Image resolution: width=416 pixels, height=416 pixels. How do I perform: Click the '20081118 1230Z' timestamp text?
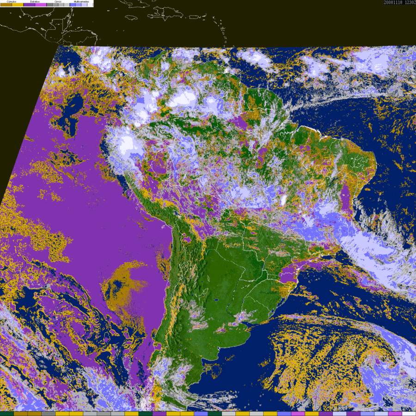coord(400,2)
